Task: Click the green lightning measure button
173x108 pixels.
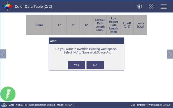Action: 8,94
